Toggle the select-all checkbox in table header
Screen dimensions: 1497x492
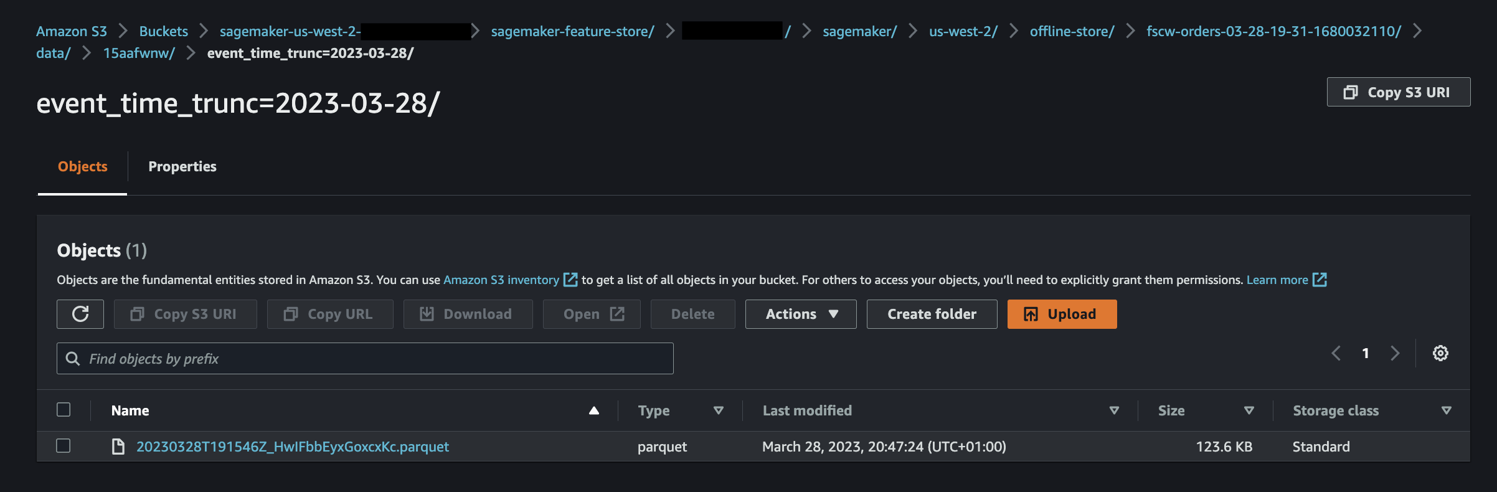coord(63,410)
